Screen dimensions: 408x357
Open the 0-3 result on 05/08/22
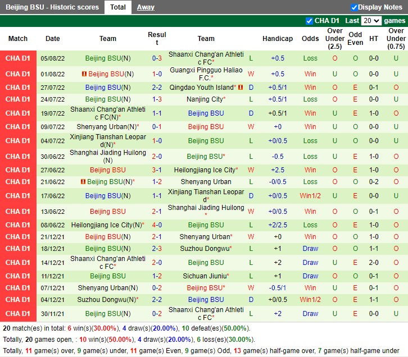click(x=157, y=58)
